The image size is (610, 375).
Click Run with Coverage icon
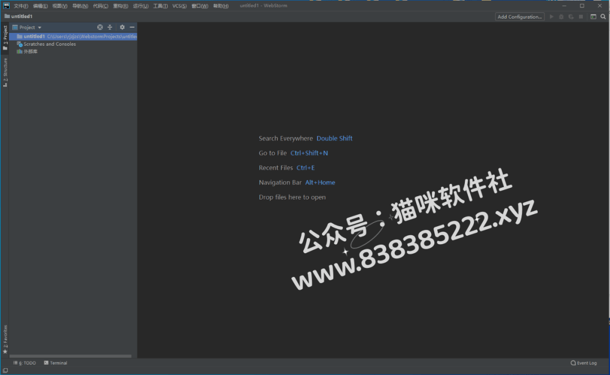570,17
